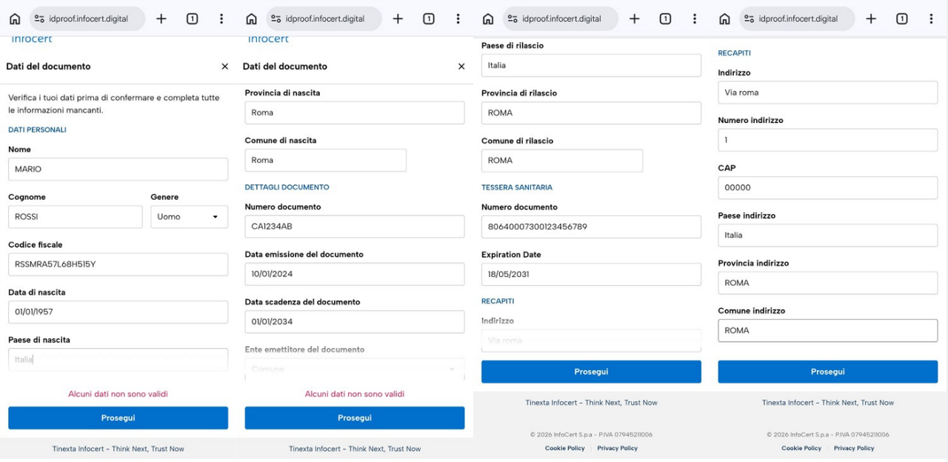Open the Cookie Policy link below the CAP panel
This screenshot has height=462, width=948.
[x=801, y=448]
